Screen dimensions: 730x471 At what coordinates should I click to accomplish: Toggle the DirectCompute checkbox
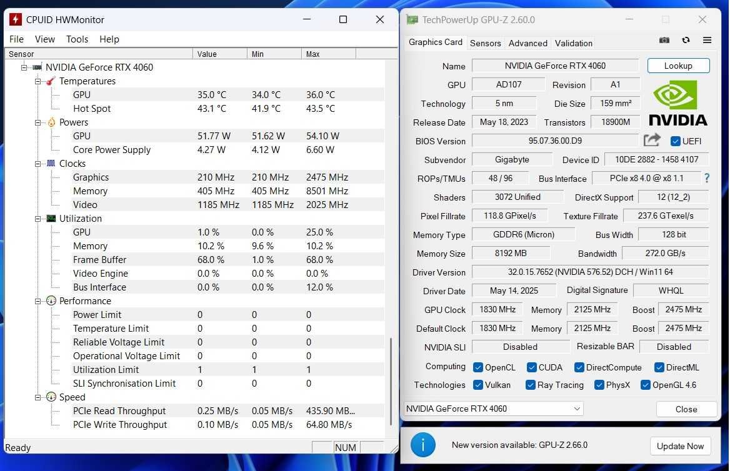579,367
